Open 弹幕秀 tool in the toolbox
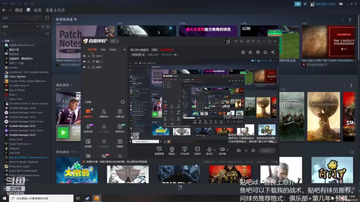360x202 pixels. 120,143
